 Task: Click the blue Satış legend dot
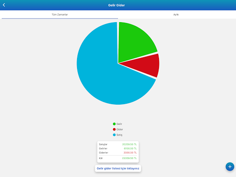114,135
